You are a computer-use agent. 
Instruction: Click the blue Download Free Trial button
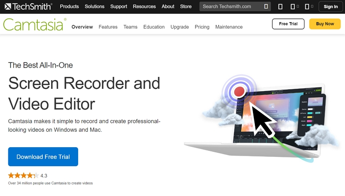[x=43, y=156]
